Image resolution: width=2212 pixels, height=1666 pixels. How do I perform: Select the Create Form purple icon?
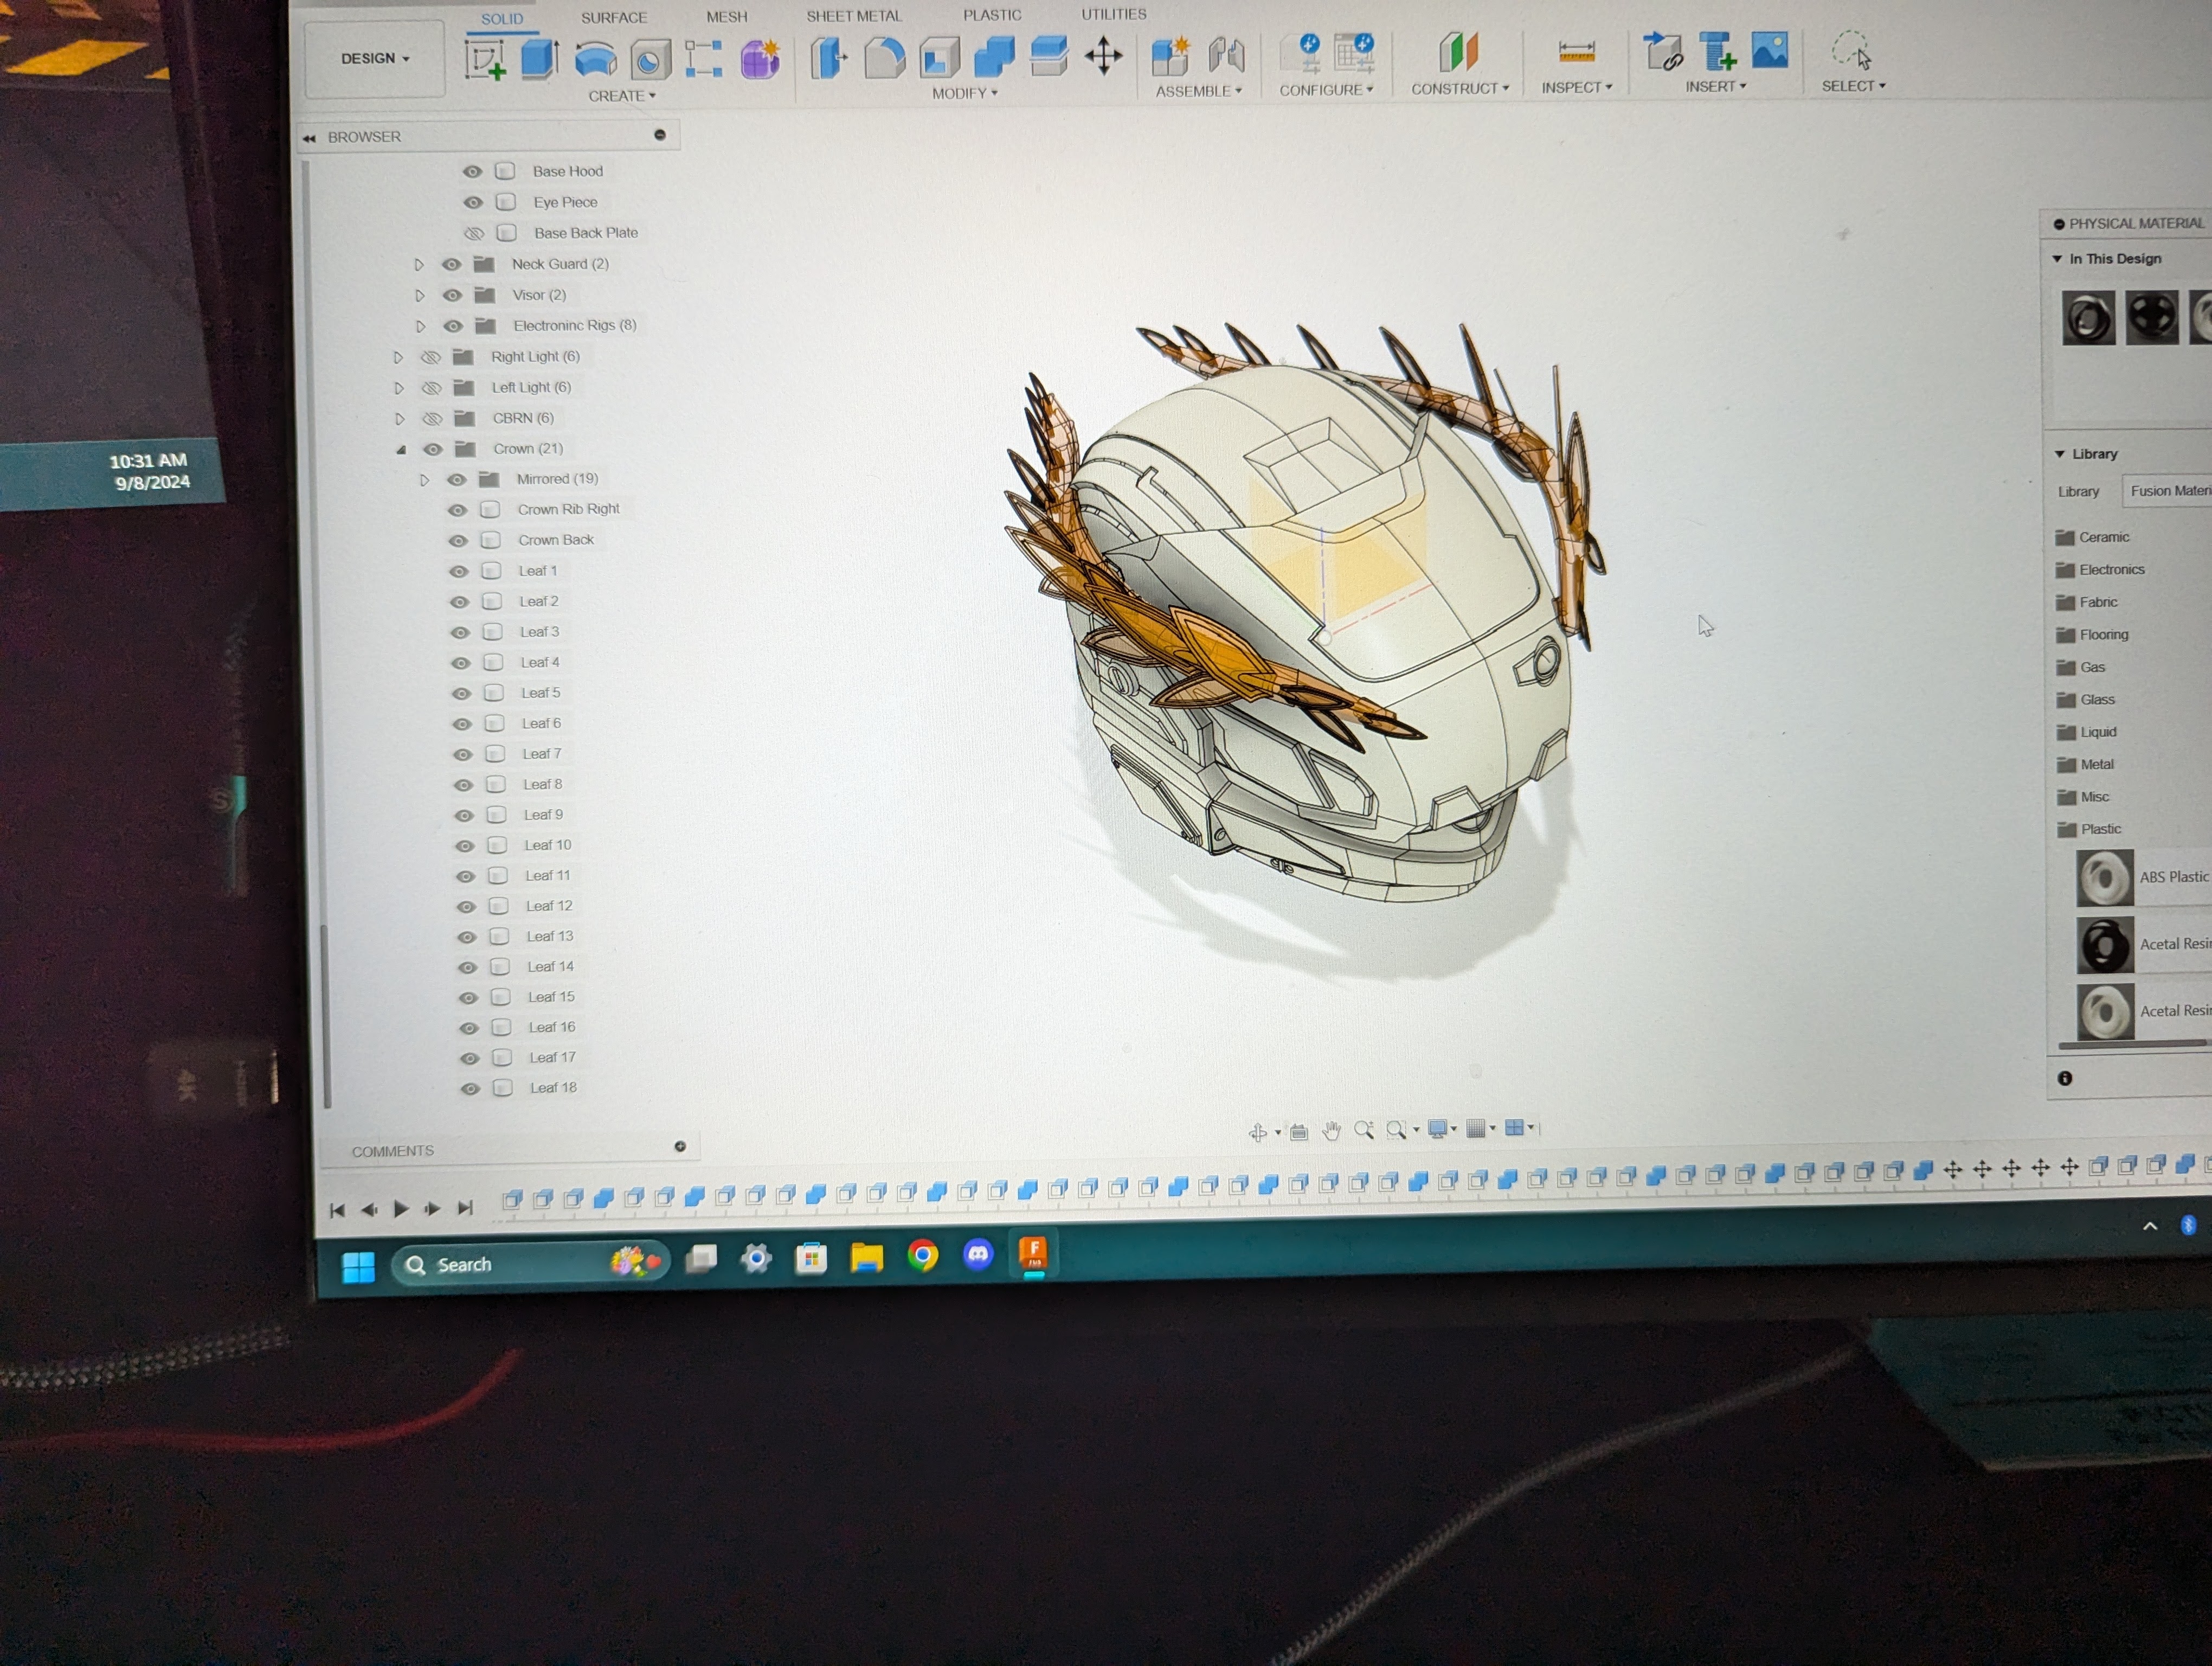(x=760, y=60)
